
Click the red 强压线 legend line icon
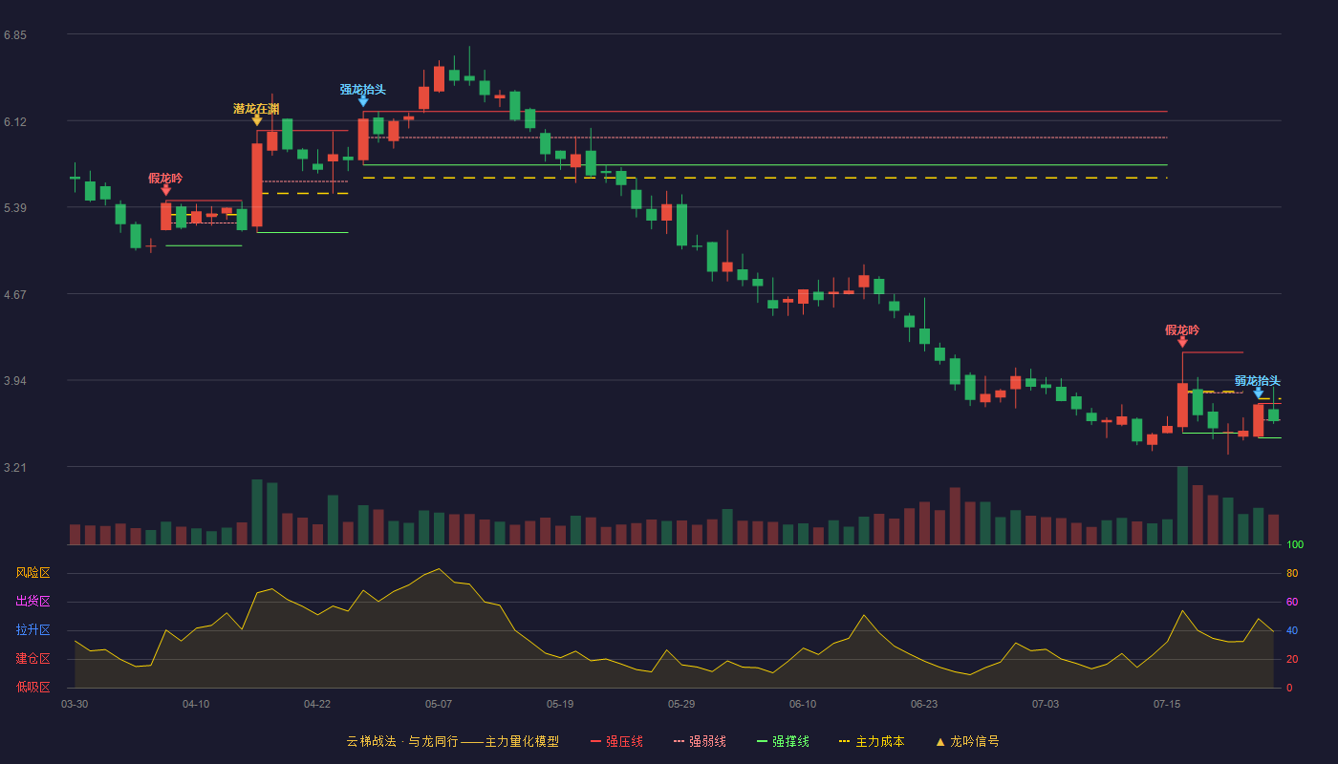[595, 741]
